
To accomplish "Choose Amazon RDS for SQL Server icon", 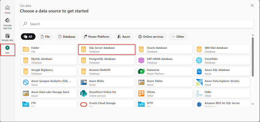I will tap(199, 105).
